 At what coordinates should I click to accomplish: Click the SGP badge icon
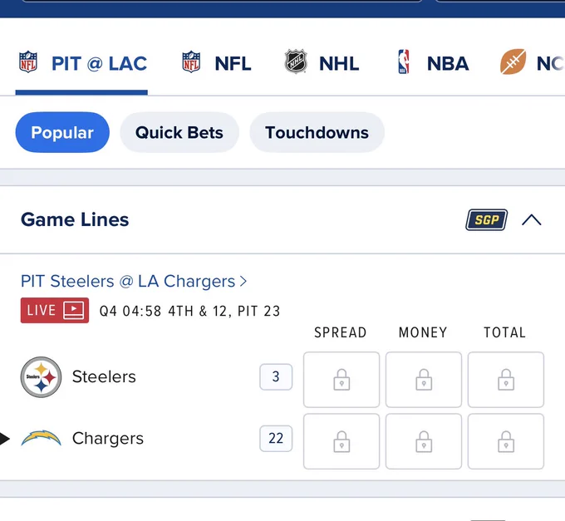click(486, 220)
